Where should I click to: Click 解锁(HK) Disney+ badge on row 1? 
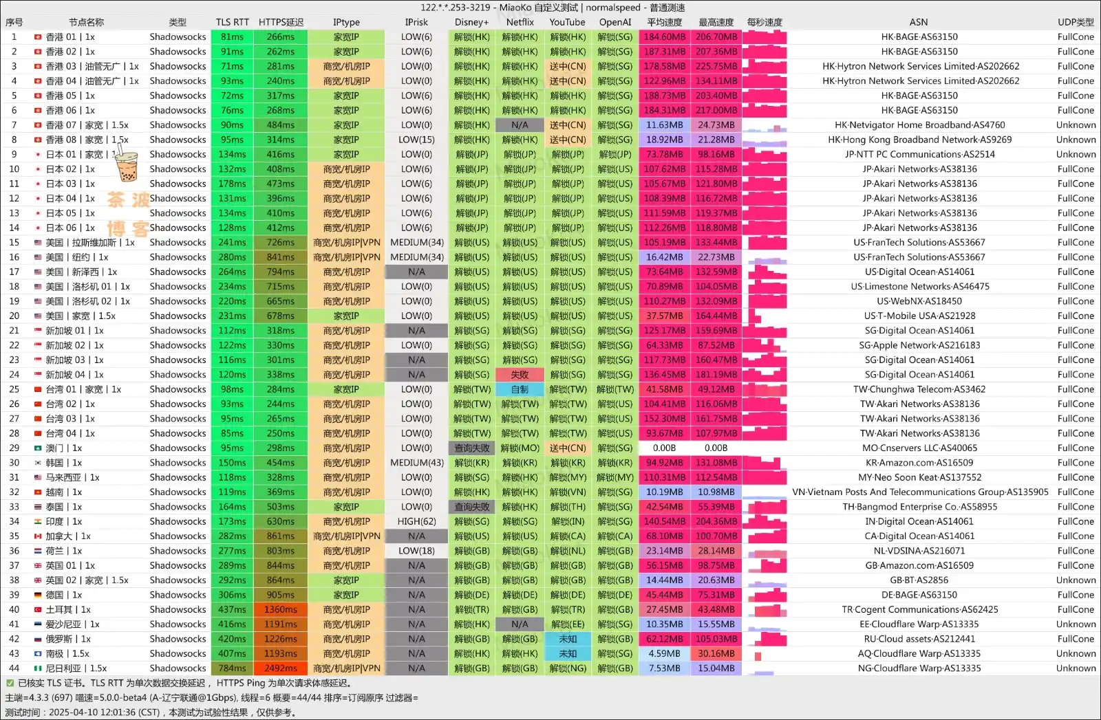click(471, 36)
